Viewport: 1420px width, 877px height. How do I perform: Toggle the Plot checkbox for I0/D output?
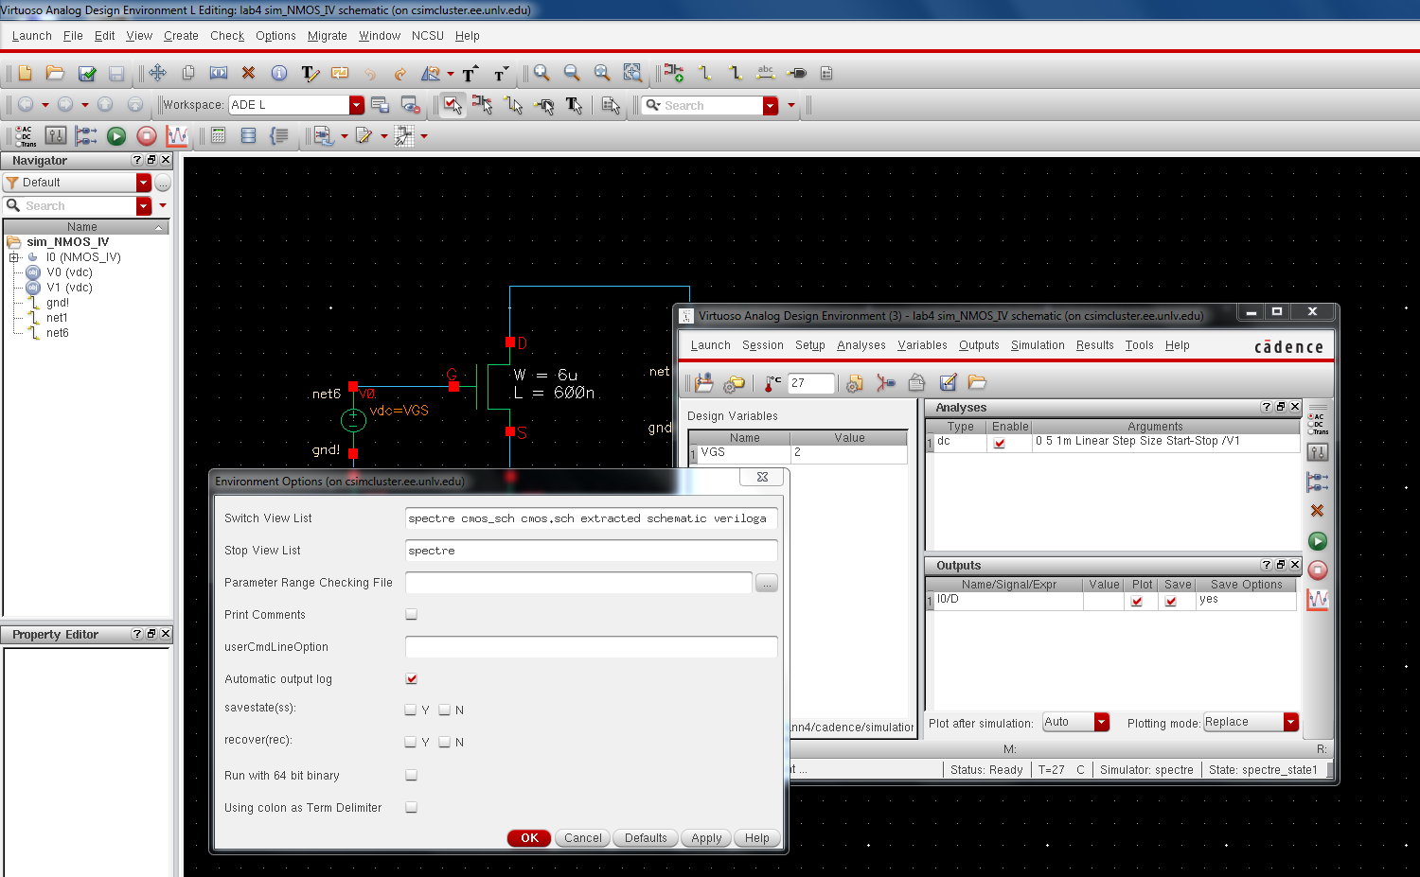pyautogui.click(x=1137, y=601)
